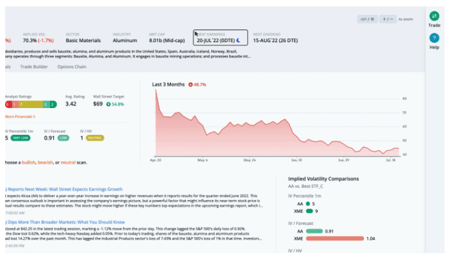Select the bearish scan link
This screenshot has height=264, width=449.
[45, 162]
